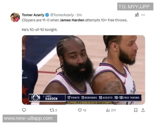Repost the tweet via retweet icon
The width and height of the screenshot is (156, 125).
point(52,110)
